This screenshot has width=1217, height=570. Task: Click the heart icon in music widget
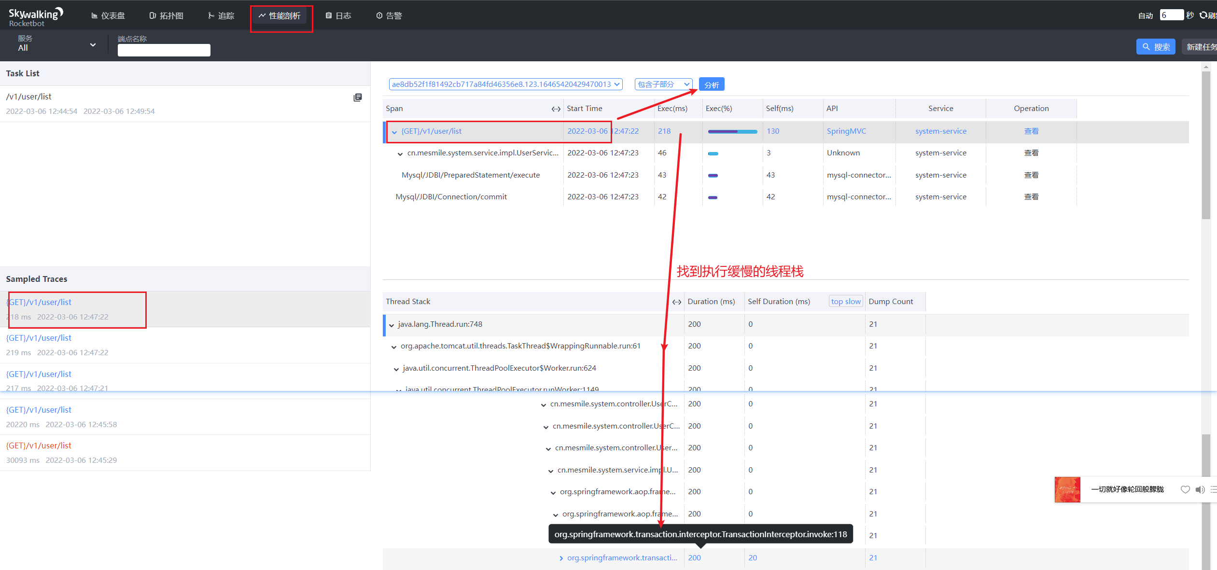click(x=1185, y=489)
